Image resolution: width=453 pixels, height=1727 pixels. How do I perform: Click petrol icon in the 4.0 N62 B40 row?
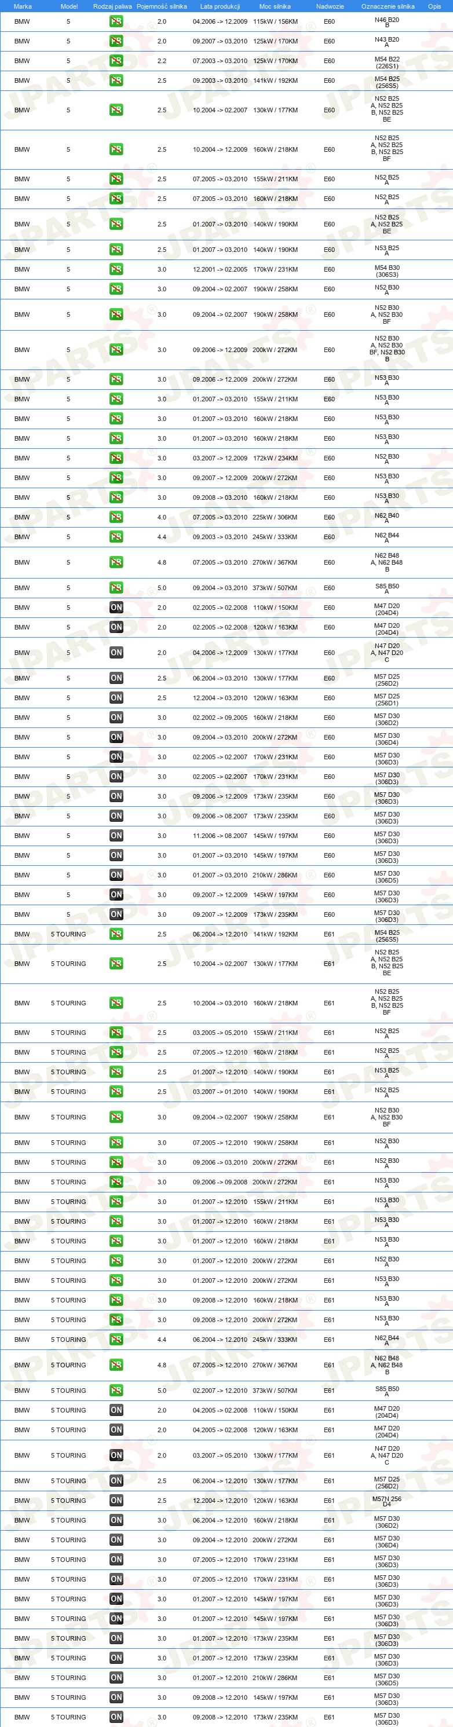click(116, 517)
